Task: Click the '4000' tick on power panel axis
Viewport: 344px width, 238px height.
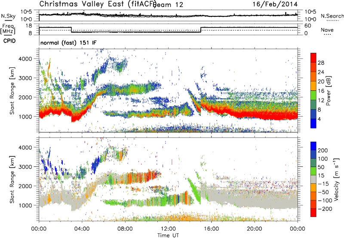Action: [25, 59]
